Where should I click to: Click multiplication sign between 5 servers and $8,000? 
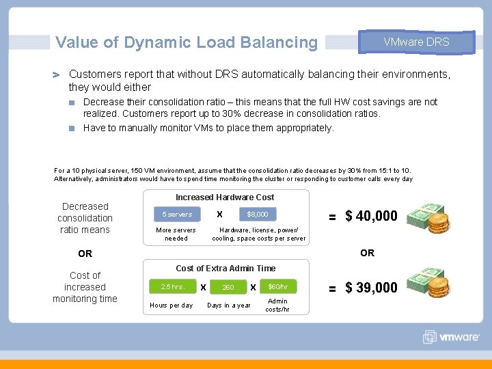[x=219, y=215]
